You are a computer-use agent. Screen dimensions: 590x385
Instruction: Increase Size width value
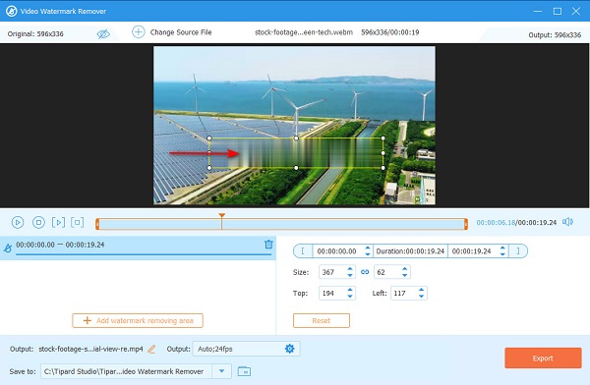[350, 269]
